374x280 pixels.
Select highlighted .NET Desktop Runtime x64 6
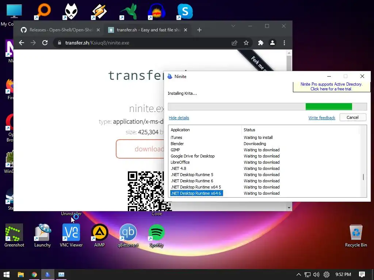pyautogui.click(x=196, y=193)
